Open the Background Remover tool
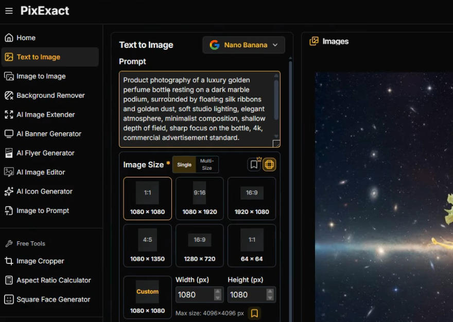 point(50,95)
